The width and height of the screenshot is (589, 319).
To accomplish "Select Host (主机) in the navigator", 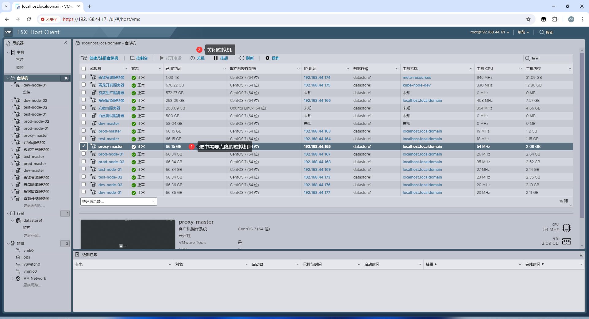I will point(20,52).
